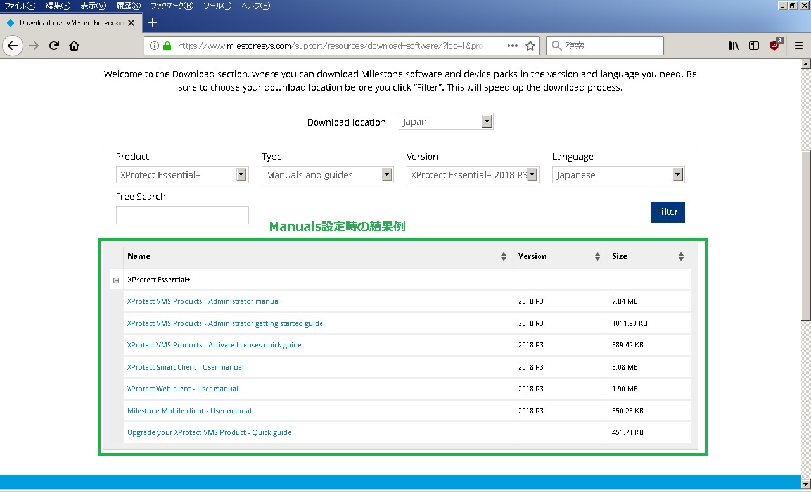
Task: Click the Filter button
Action: coord(667,212)
